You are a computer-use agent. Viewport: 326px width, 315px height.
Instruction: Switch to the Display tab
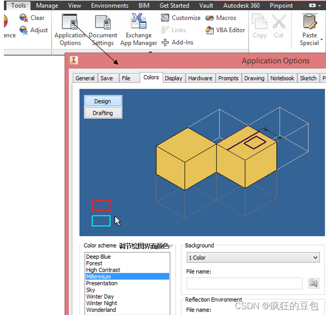pos(173,78)
